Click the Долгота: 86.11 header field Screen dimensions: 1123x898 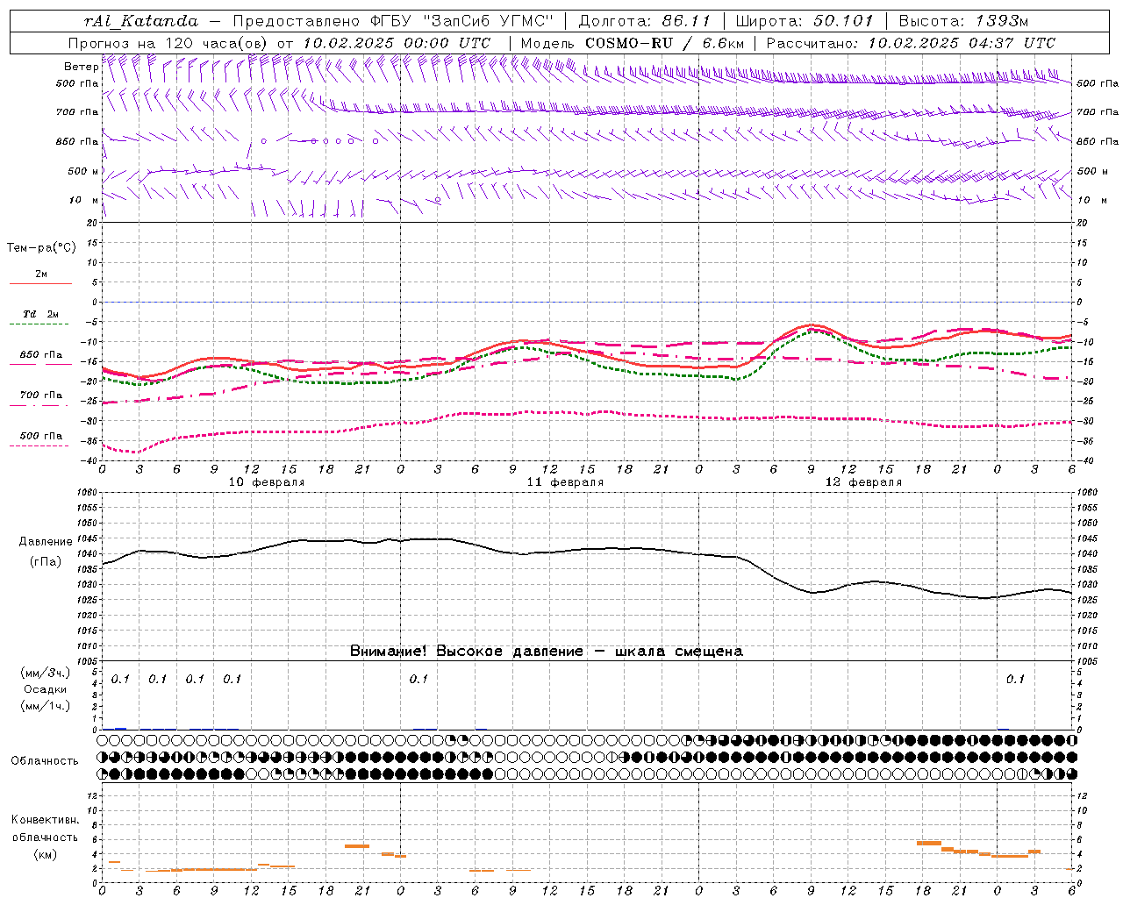pyautogui.click(x=643, y=21)
